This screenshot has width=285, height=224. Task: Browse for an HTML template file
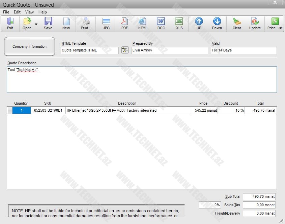click(125, 50)
